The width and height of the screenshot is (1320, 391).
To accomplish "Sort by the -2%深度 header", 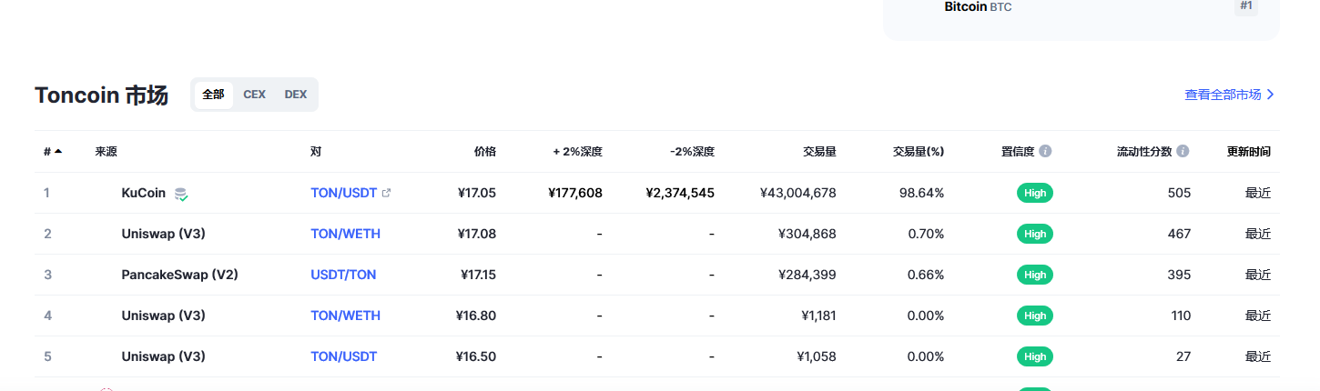I will pyautogui.click(x=693, y=151).
